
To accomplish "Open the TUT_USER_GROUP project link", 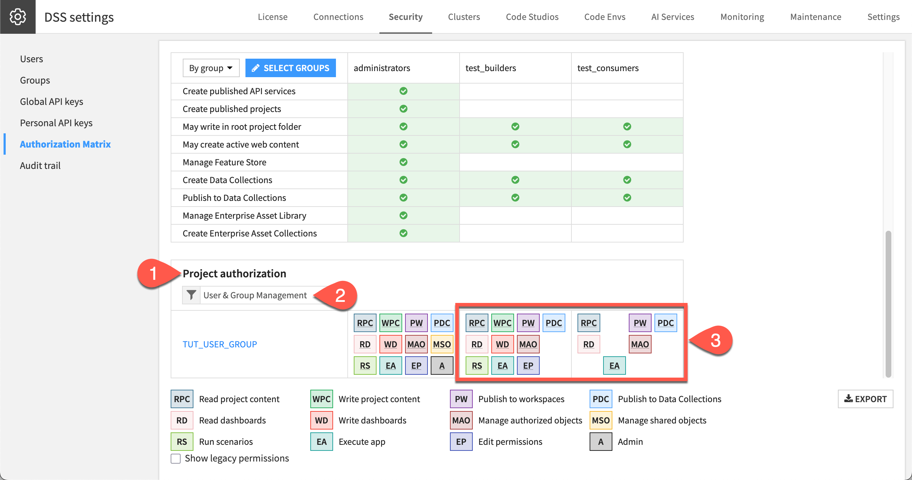I will 220,344.
